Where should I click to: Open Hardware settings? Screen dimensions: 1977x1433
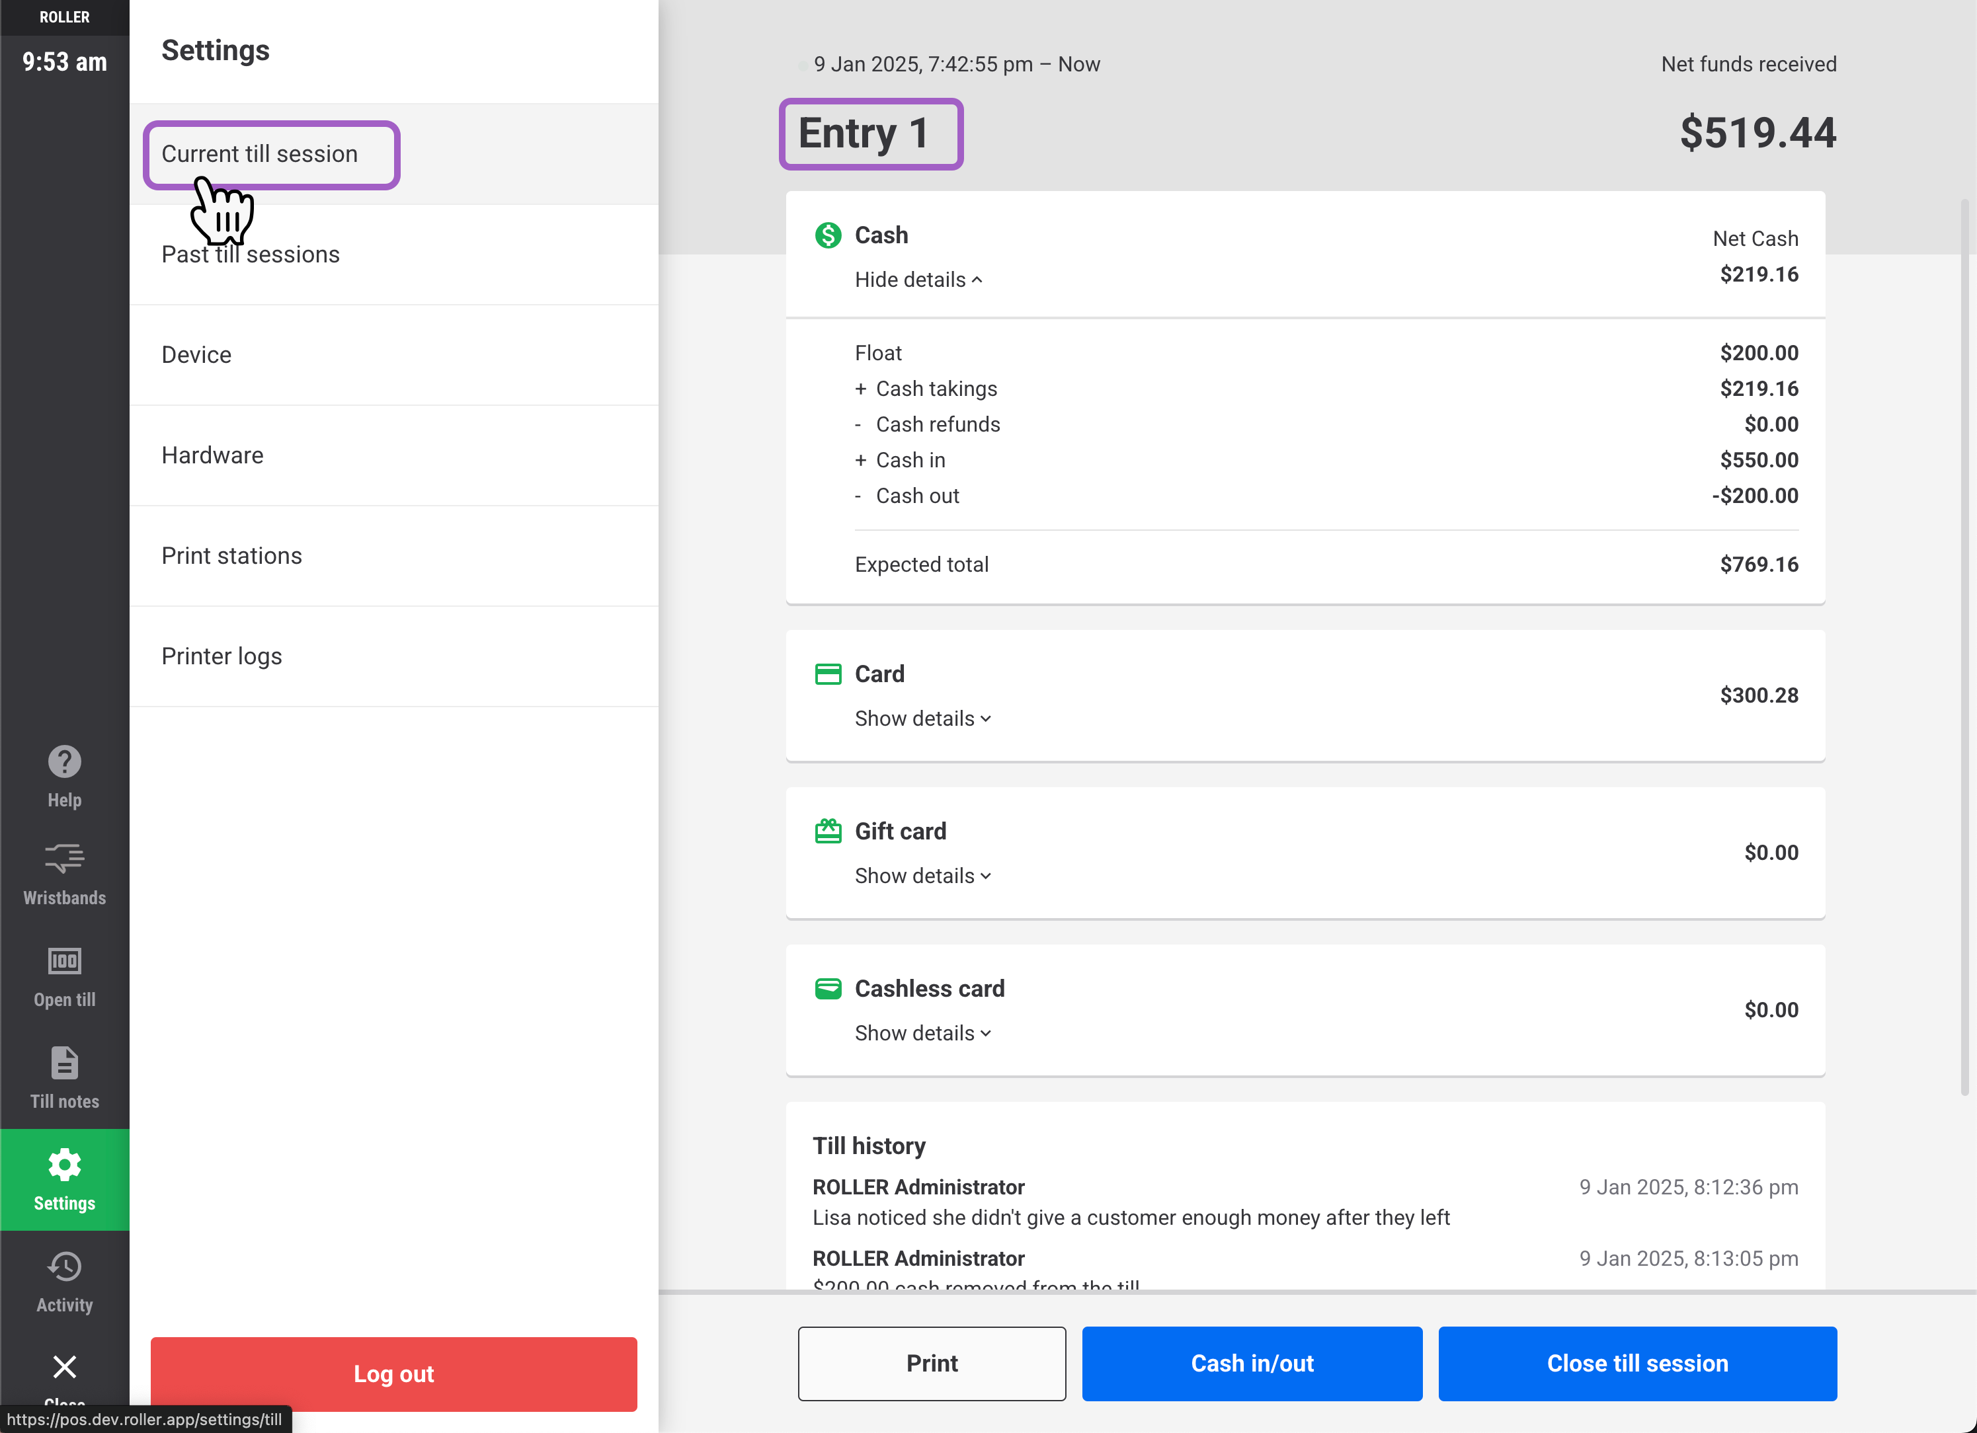click(x=394, y=455)
